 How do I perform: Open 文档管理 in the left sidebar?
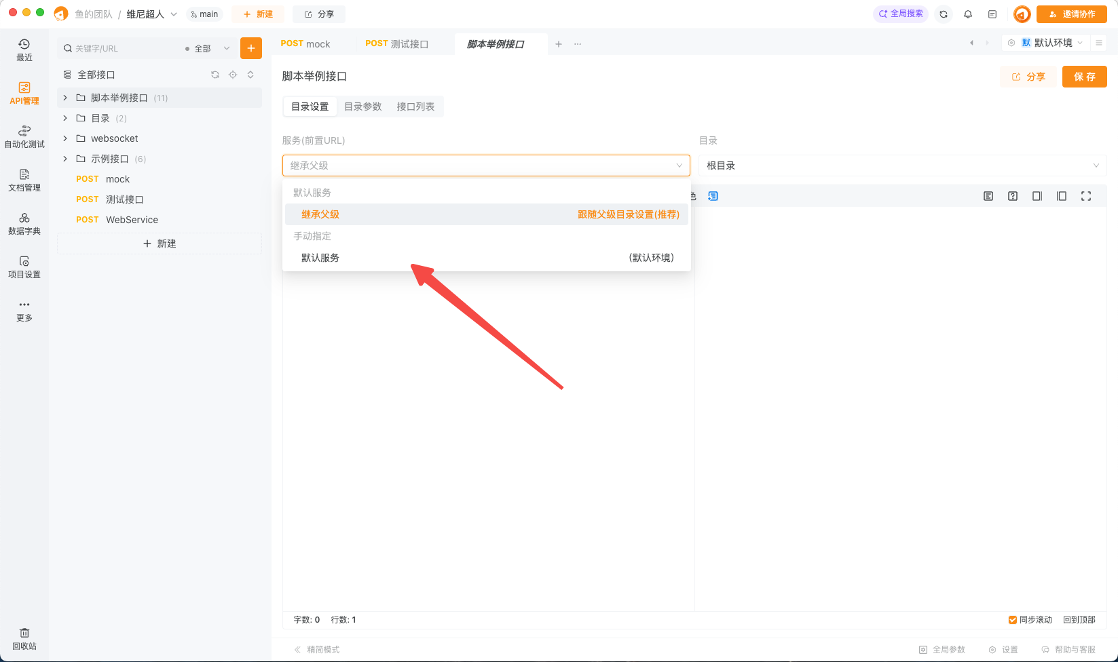[24, 180]
